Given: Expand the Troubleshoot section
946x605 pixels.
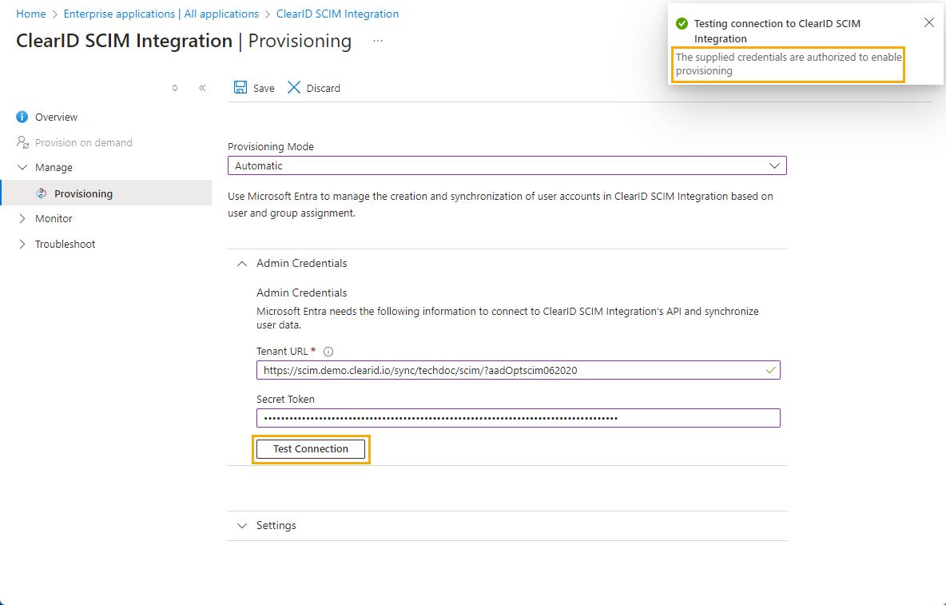Looking at the screenshot, I should tap(22, 244).
